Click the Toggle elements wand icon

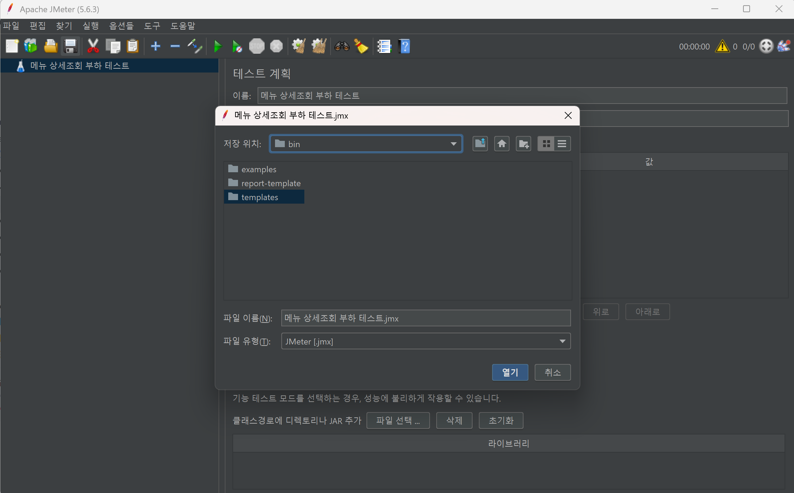click(194, 46)
